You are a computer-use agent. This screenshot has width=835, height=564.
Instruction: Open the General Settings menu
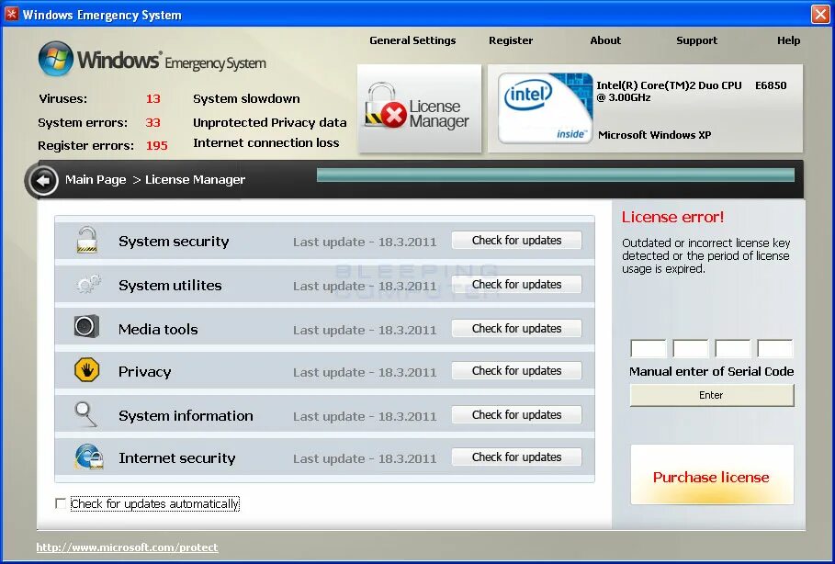pyautogui.click(x=412, y=40)
